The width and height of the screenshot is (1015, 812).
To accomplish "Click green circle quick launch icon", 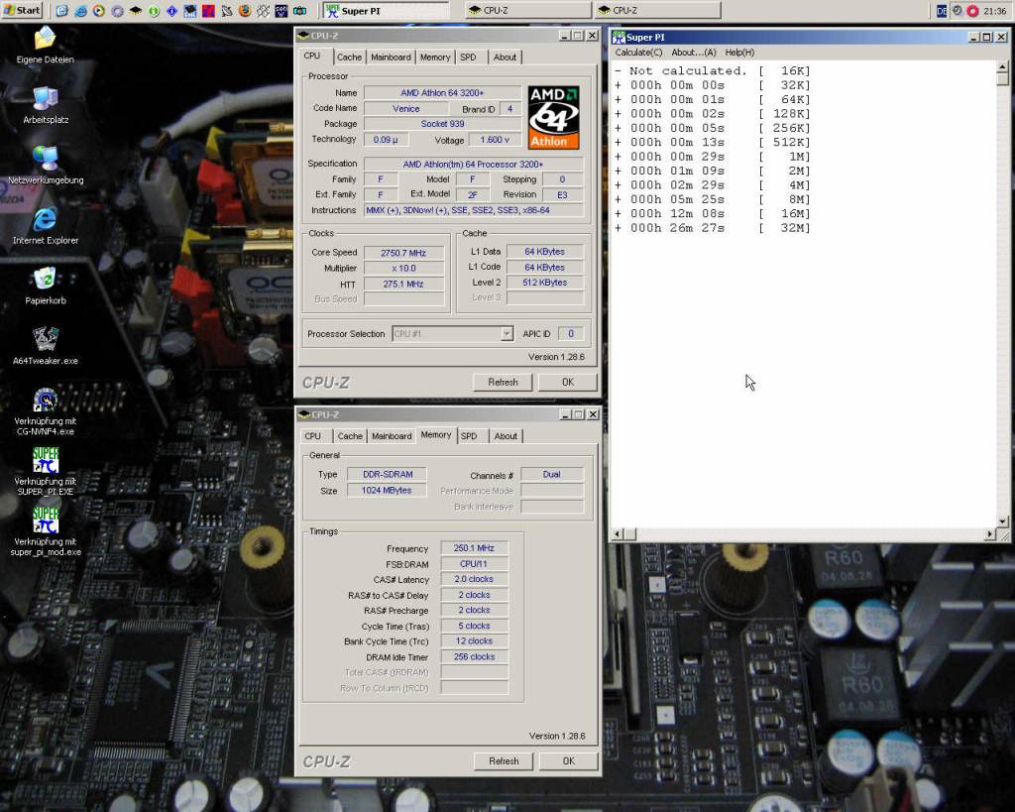I will coord(154,10).
